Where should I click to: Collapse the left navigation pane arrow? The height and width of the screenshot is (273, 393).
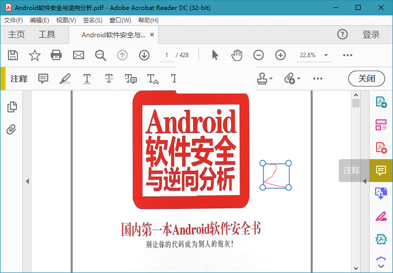[x=27, y=182]
